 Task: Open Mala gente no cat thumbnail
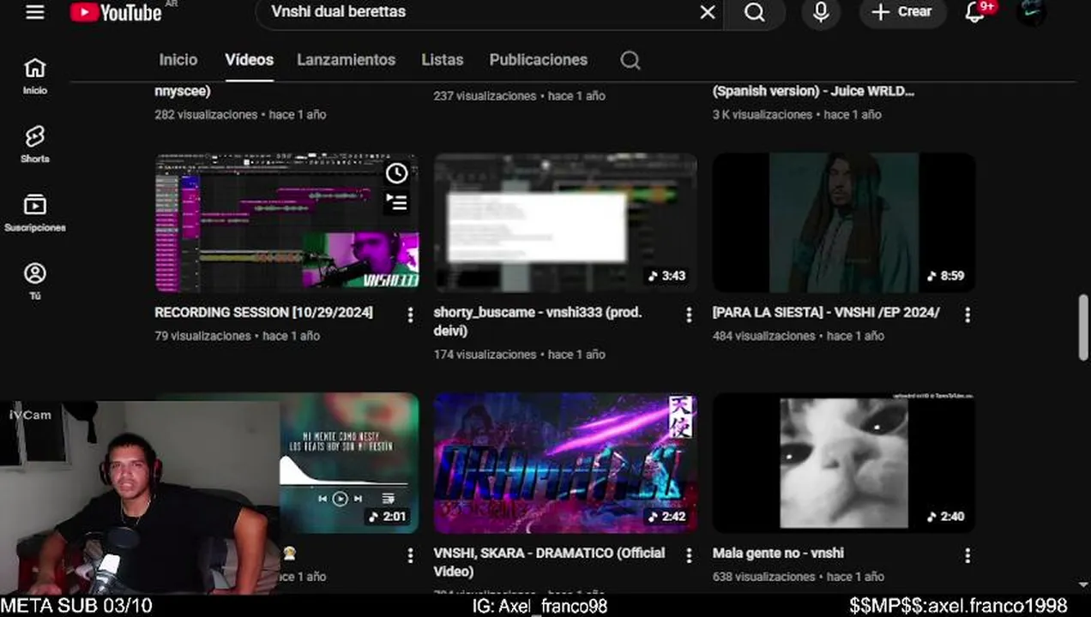tap(844, 463)
